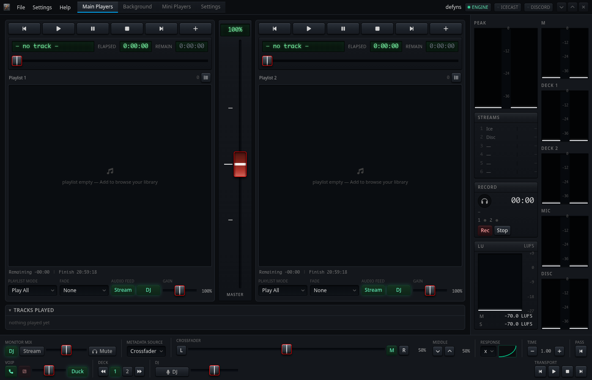Click the crossfader slider handle
Screen dimensions: 592x380
(287, 349)
